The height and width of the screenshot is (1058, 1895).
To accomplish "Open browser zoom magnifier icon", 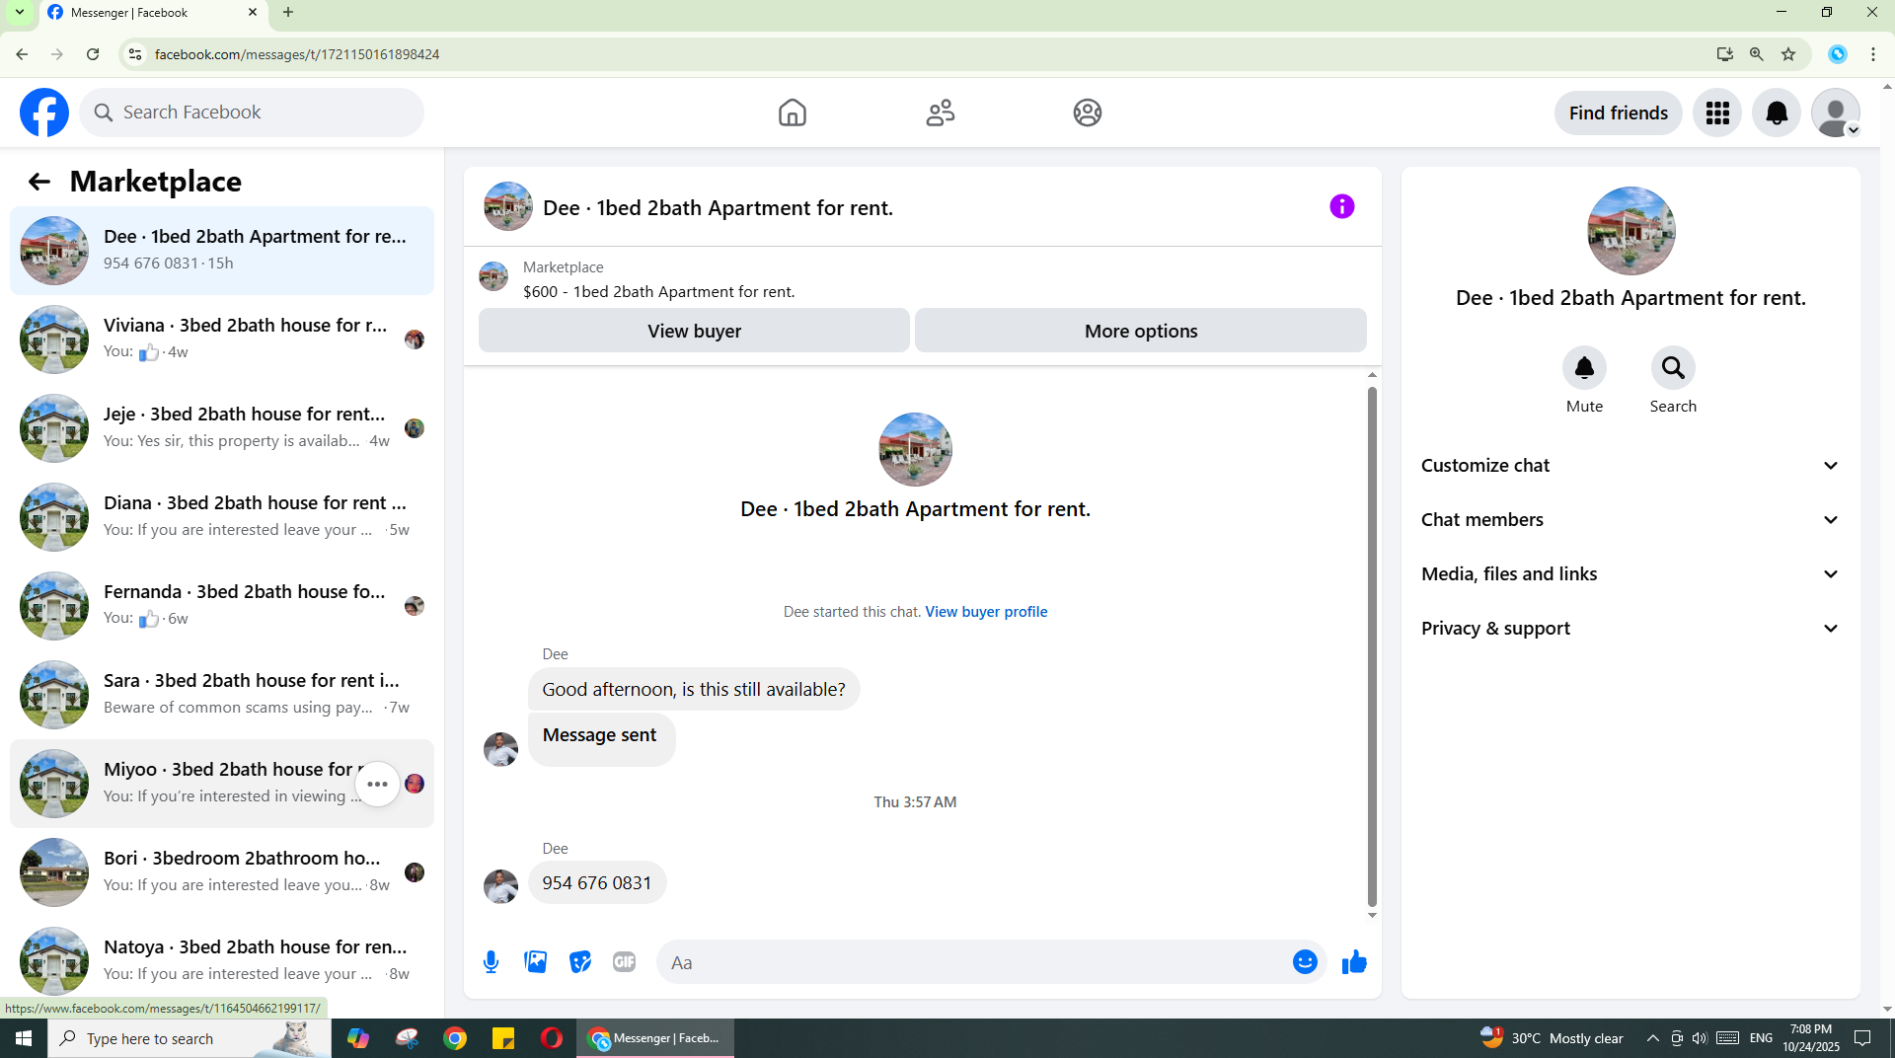I will pos(1756,54).
